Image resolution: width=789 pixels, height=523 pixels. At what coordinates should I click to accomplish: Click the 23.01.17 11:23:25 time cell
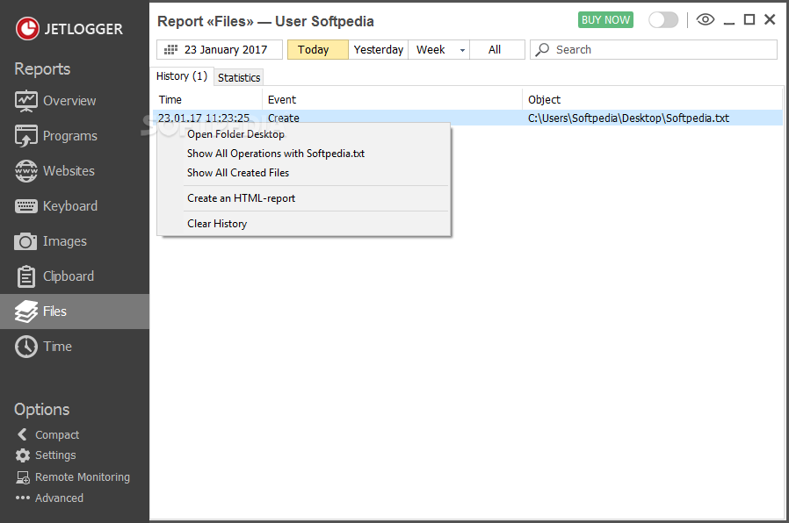click(204, 118)
